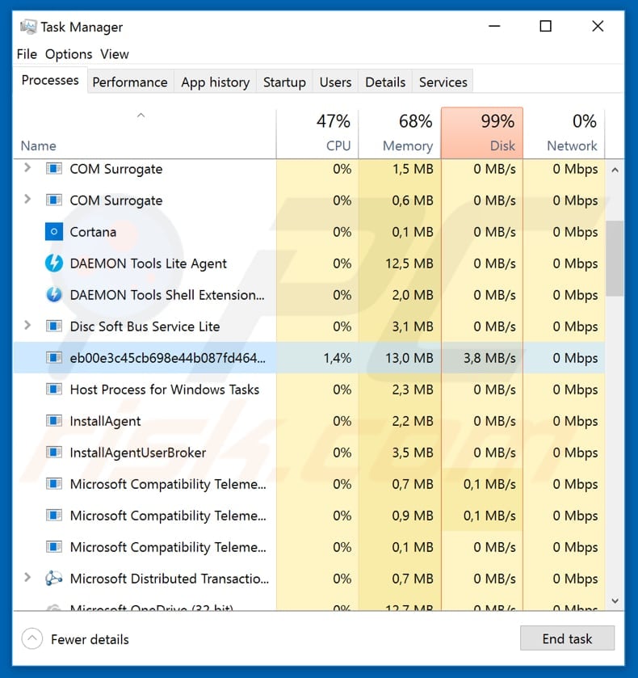Click the 12,5 MB memory value
This screenshot has width=638, height=678.
pyautogui.click(x=409, y=263)
